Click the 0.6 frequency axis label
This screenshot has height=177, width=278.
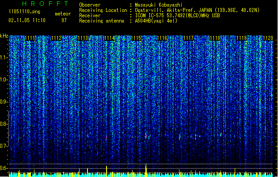[x=4, y=168]
